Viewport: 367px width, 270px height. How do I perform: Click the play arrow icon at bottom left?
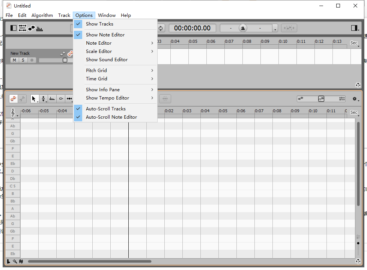[x=8, y=261]
